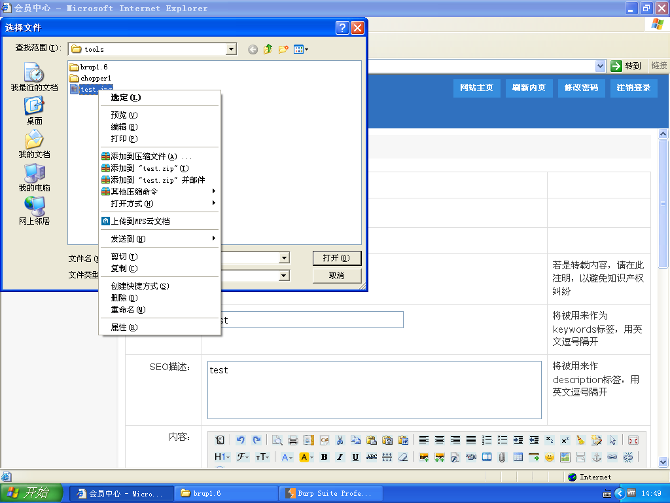The width and height of the screenshot is (670, 503).
Task: Click the IE '转到' go button
Action: point(626,66)
